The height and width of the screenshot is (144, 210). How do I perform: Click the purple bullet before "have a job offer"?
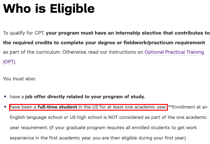click(5, 97)
